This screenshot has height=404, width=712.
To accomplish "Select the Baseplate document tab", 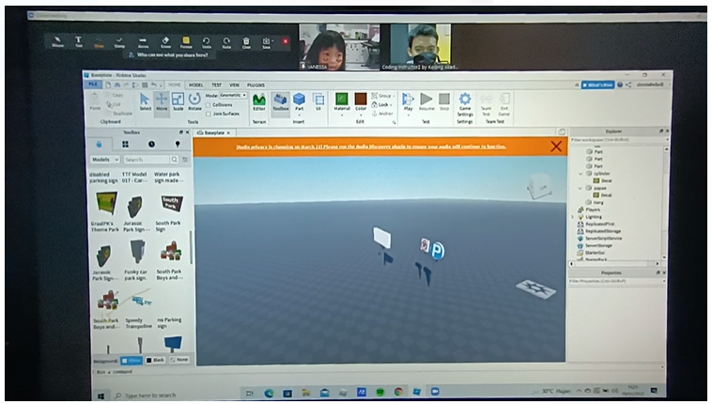I will point(213,132).
